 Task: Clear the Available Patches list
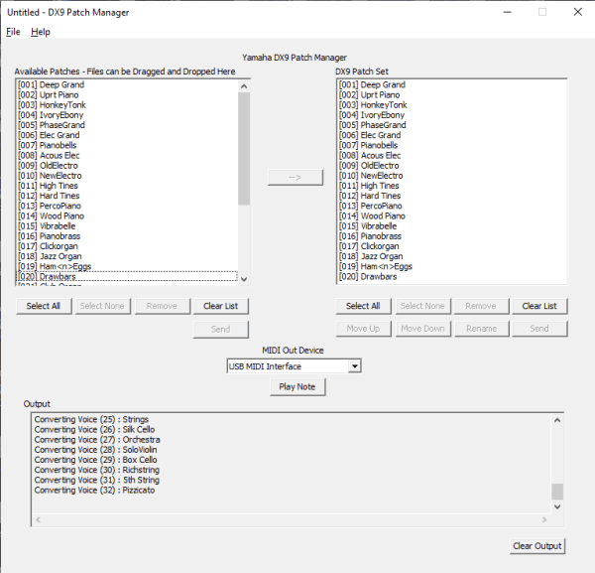[220, 306]
